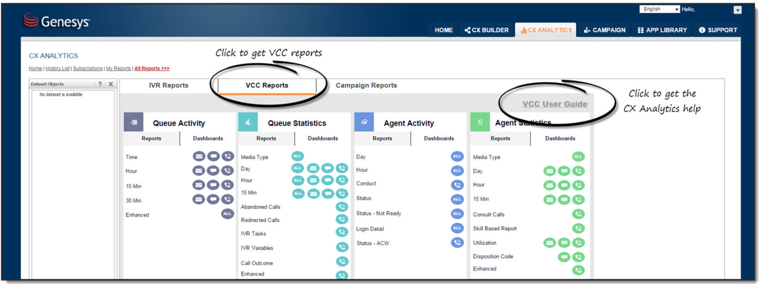Close the Dataset Objects panel
Screen dimensions: 762x284
pos(110,84)
